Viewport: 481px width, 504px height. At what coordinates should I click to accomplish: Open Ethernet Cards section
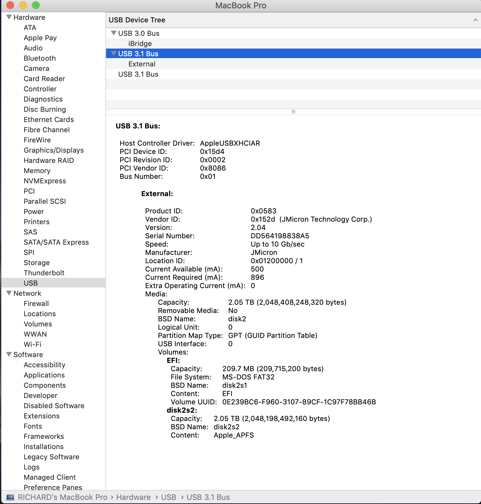pos(49,119)
